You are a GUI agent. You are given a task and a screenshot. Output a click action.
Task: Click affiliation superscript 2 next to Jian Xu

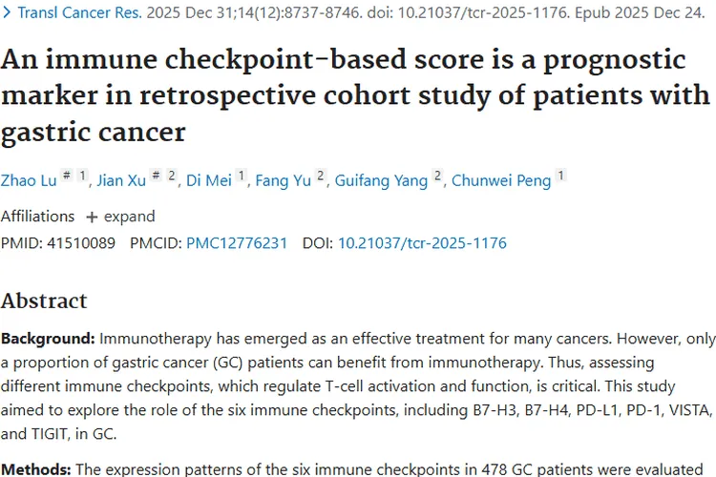[x=173, y=176]
